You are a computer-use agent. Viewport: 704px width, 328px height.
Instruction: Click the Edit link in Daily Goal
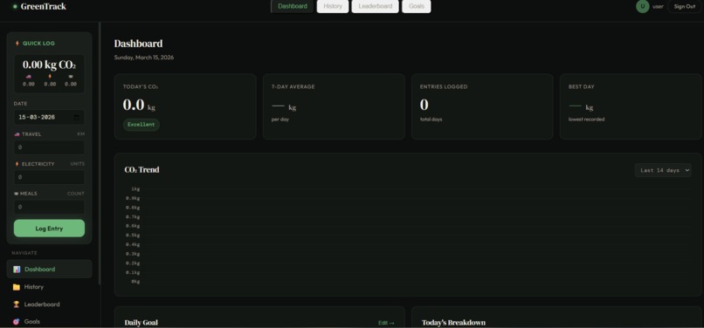(386, 323)
